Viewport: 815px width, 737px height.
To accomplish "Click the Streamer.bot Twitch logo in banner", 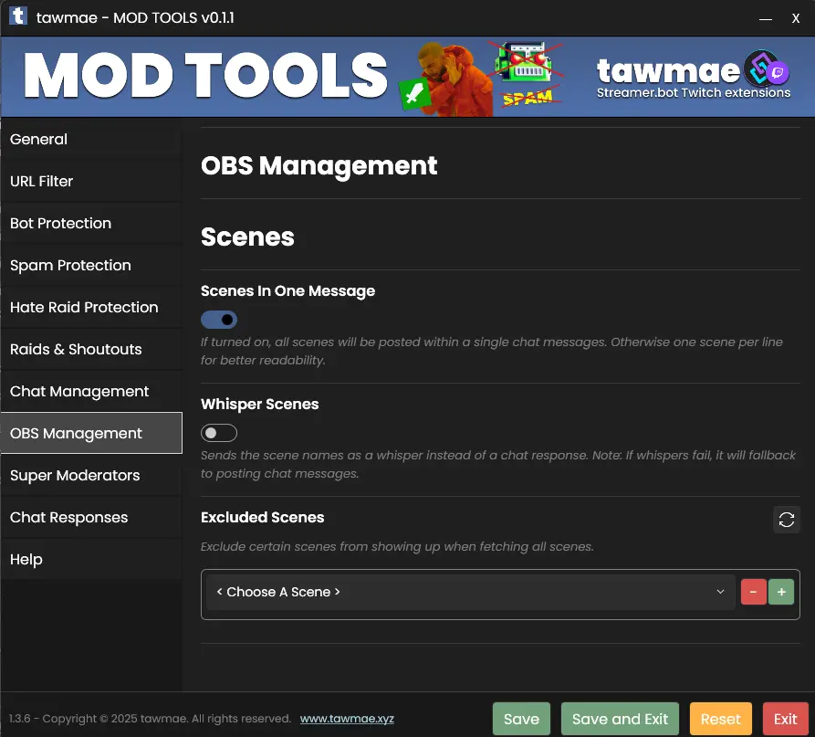I will coord(766,68).
